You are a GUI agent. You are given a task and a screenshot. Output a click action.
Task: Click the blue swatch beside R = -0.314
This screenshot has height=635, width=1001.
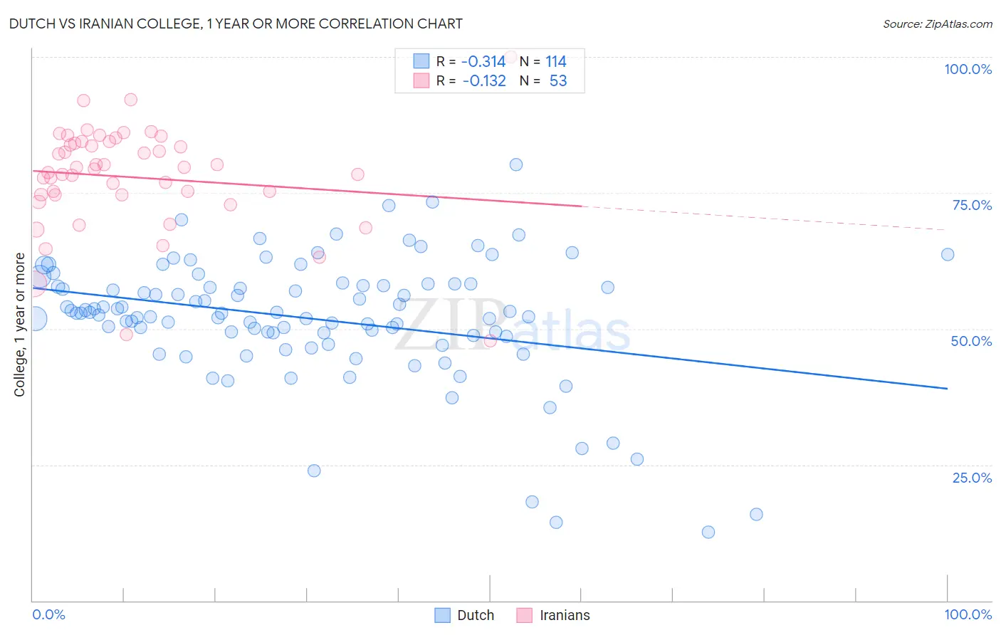421,61
